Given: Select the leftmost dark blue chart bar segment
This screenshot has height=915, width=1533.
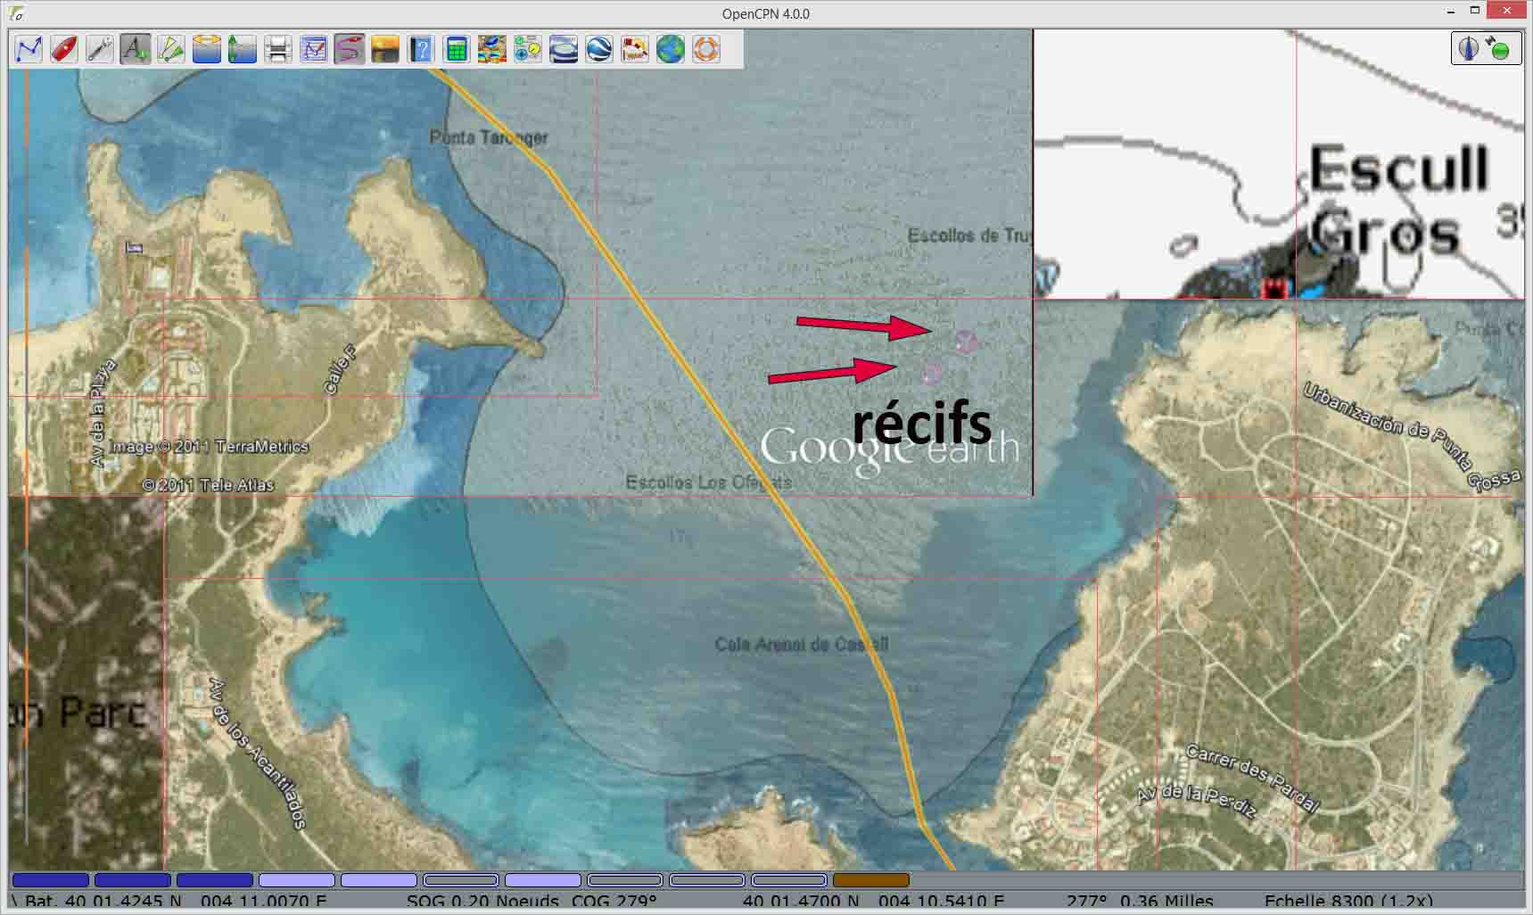Looking at the screenshot, I should pos(51,880).
